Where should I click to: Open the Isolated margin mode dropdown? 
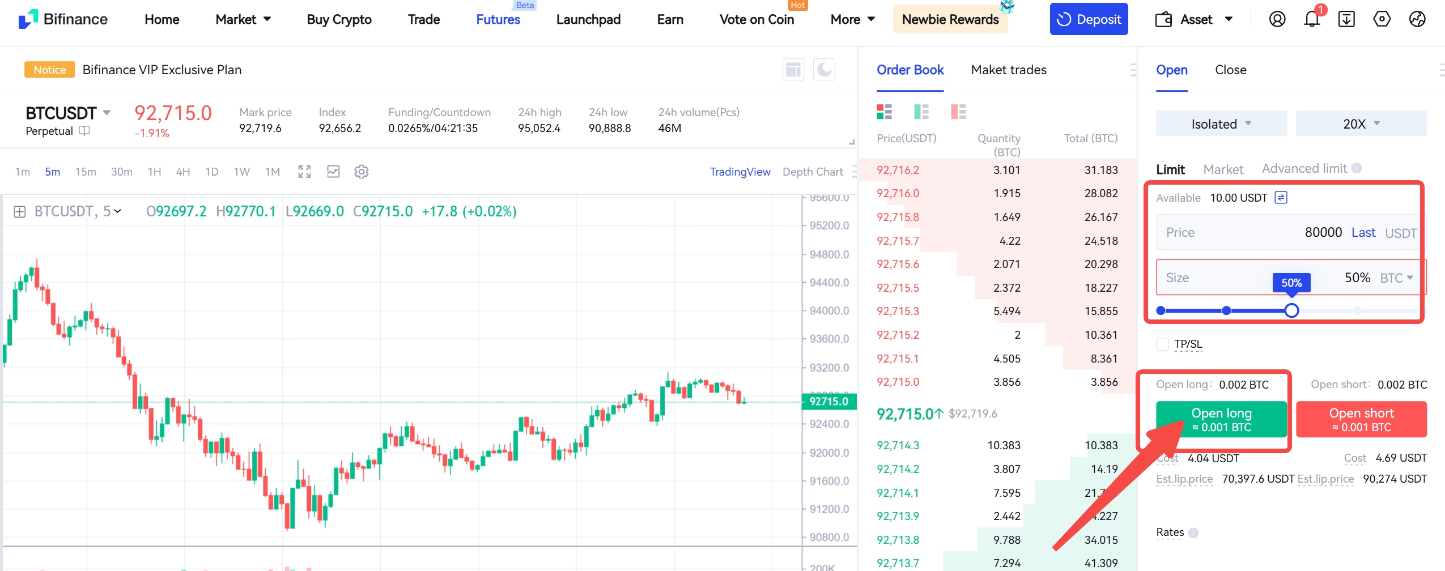click(1221, 124)
